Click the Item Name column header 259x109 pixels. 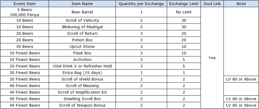(x=82, y=4)
